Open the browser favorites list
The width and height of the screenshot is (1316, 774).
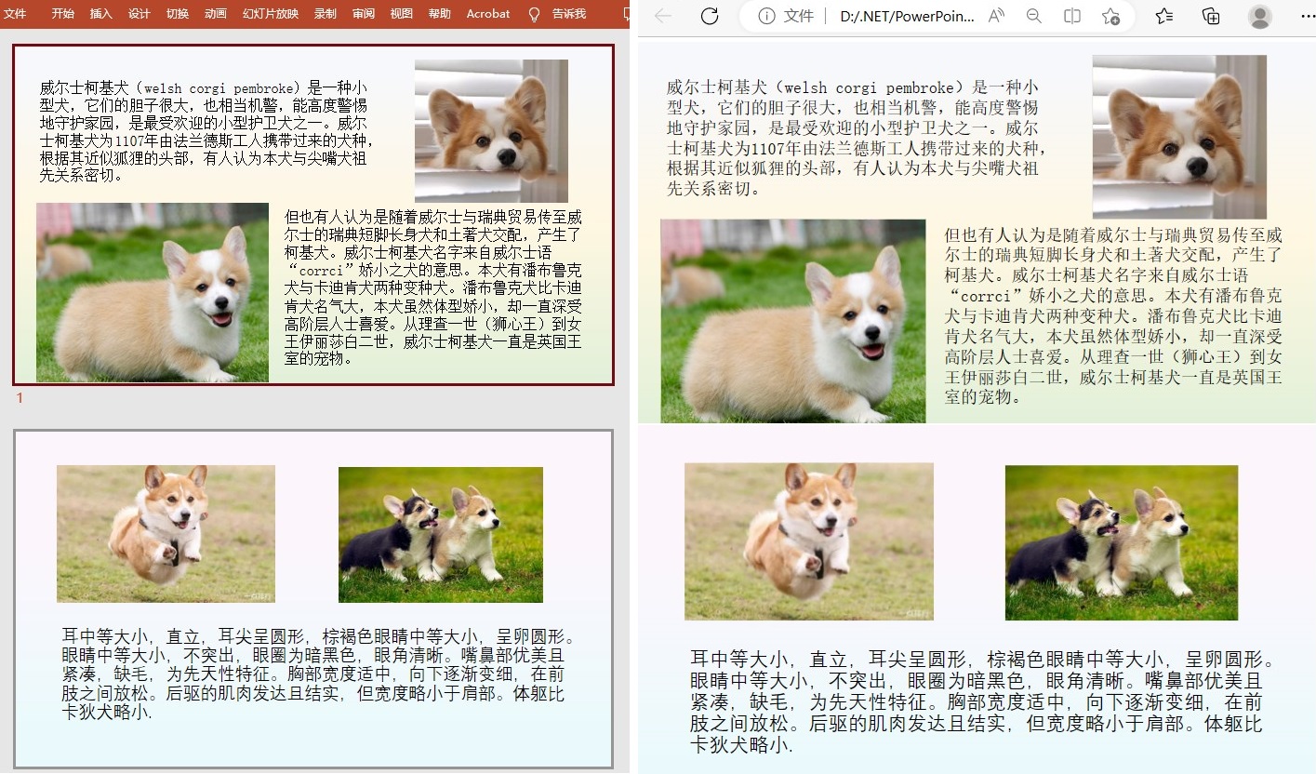pyautogui.click(x=1164, y=16)
